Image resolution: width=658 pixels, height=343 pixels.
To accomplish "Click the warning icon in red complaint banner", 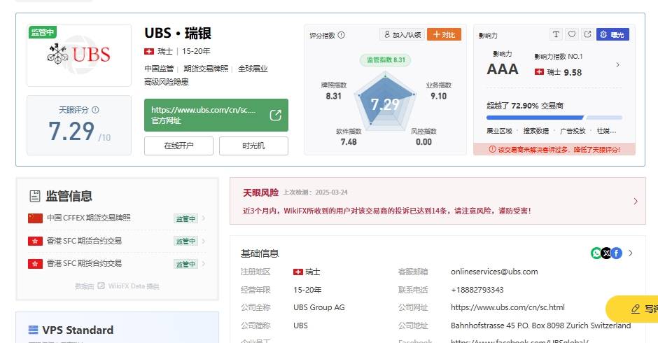I will coord(492,149).
